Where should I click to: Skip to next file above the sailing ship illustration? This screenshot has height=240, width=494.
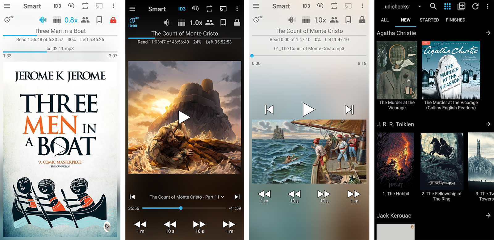pos(349,109)
